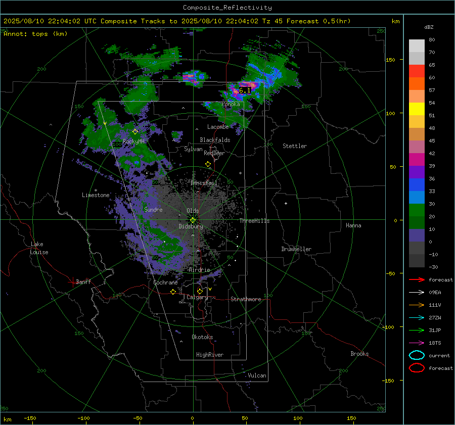This screenshot has height=425, width=455.
Task: Click the Brooks city label
Action: [359, 354]
